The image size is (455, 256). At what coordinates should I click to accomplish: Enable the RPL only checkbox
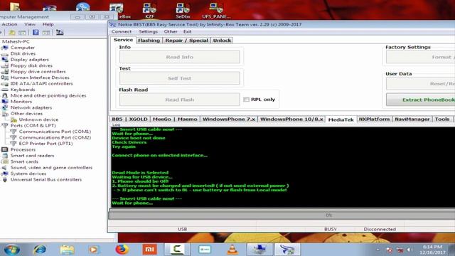tap(246, 100)
